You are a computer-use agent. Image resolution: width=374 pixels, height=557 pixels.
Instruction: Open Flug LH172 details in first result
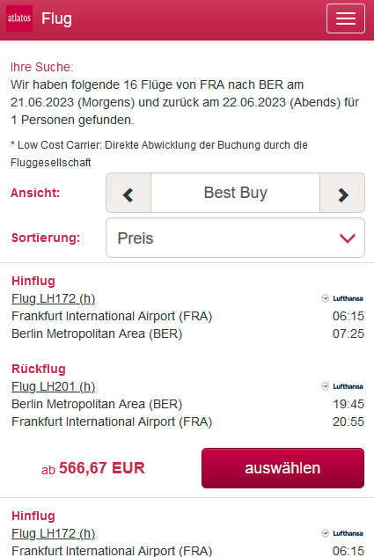[54, 299]
